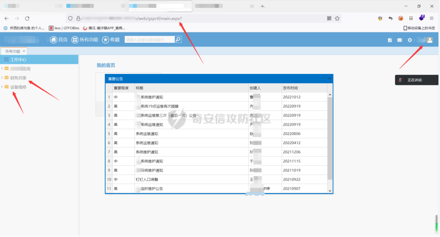Click the 创建人 column header
This screenshot has width=440, height=237.
(x=265, y=88)
